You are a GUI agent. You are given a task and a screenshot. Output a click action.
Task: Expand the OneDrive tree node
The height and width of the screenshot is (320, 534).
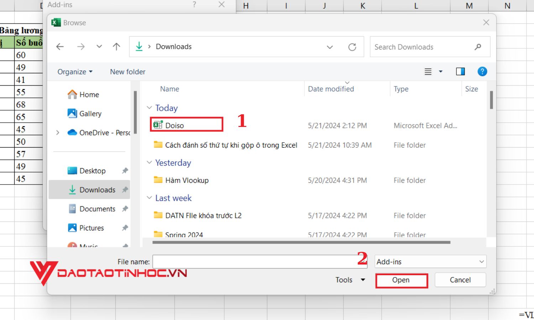point(58,133)
